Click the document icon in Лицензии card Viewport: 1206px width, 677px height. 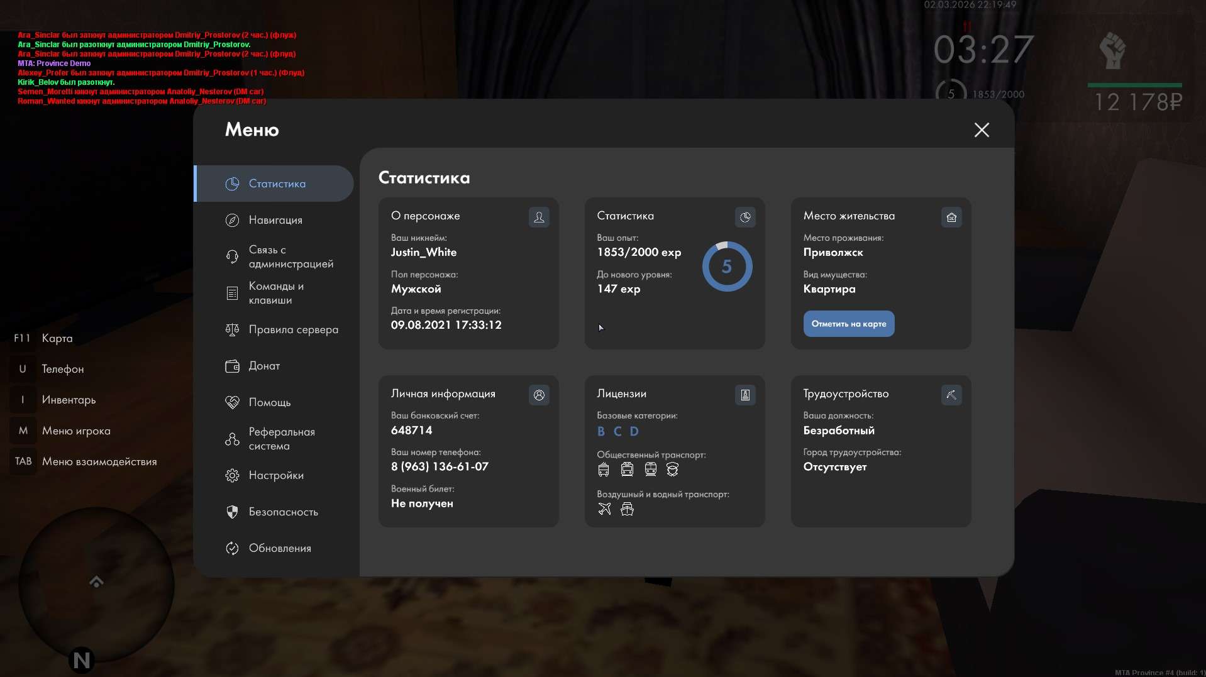coord(745,395)
